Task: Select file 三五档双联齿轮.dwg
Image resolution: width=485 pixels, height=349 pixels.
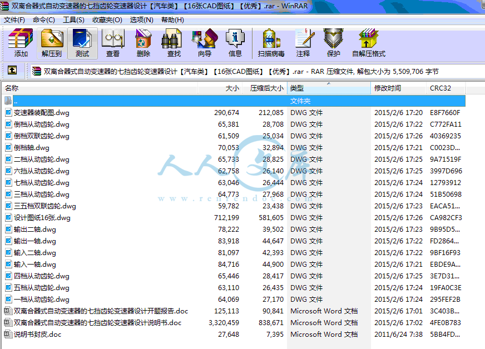Action: 45,206
